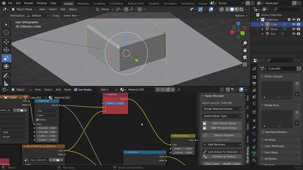
Task: Select the Move tool
Action: click(6, 42)
